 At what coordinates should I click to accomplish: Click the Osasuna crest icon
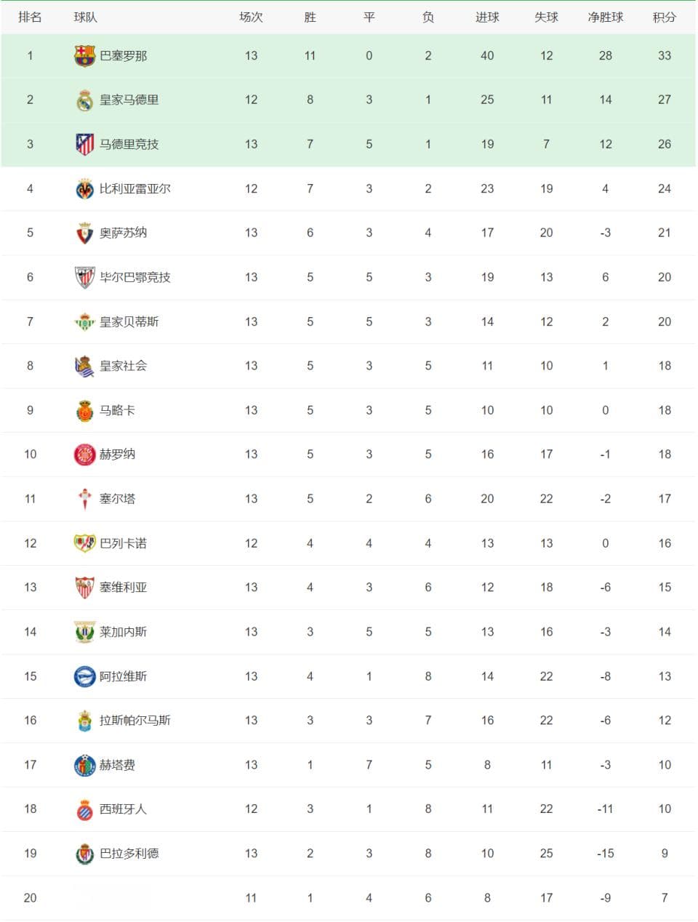85,233
